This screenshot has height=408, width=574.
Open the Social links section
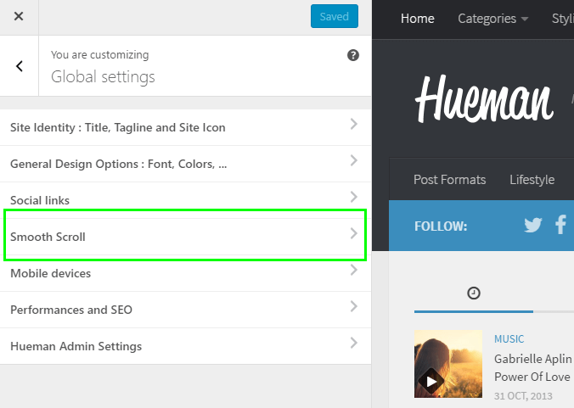[186, 200]
